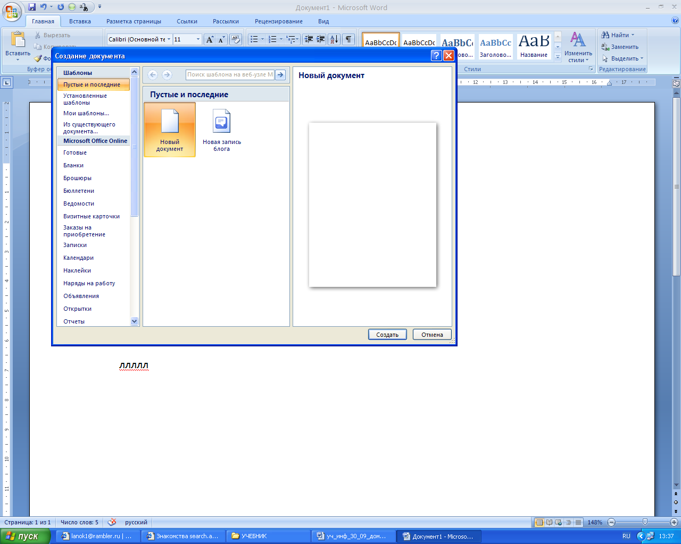This screenshot has width=681, height=544.
Task: Switch to Web Layout view
Action: pos(559,522)
